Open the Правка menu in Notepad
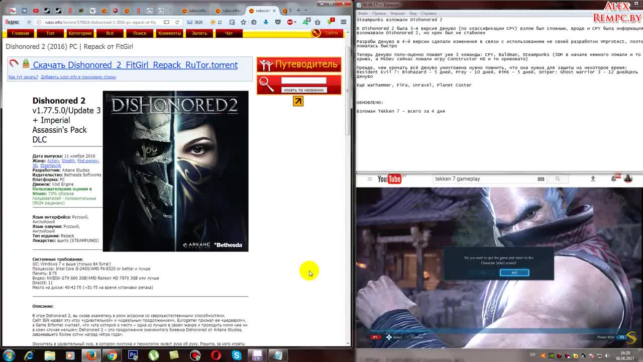This screenshot has height=362, width=643. [379, 14]
